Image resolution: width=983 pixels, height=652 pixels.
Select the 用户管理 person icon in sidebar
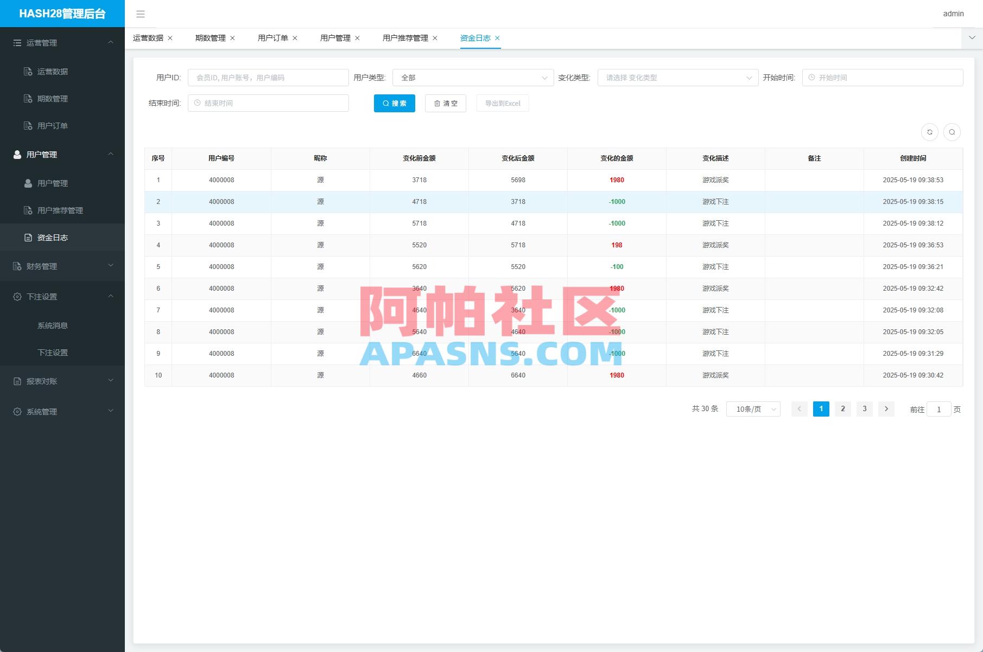point(17,154)
